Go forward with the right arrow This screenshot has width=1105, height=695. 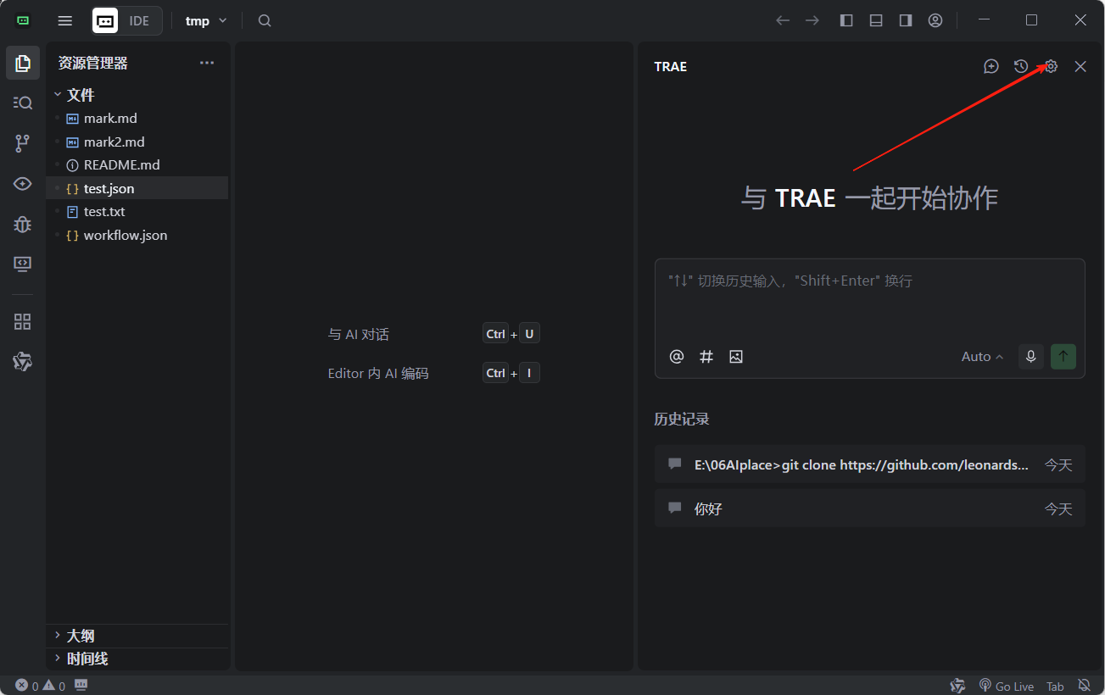(x=812, y=20)
